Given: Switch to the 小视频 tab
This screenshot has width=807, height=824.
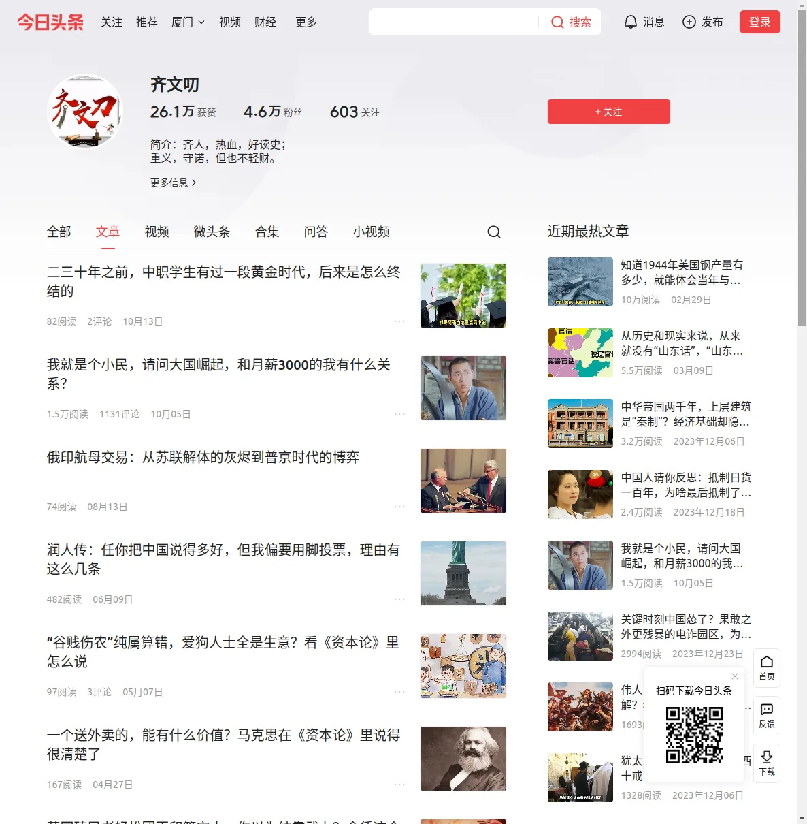Looking at the screenshot, I should click(372, 232).
